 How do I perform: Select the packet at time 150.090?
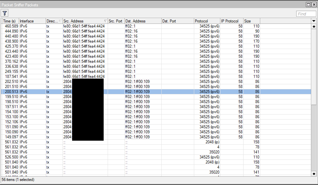pos(156,132)
